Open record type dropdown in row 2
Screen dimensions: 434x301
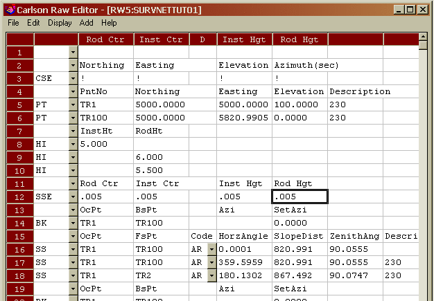73,66
